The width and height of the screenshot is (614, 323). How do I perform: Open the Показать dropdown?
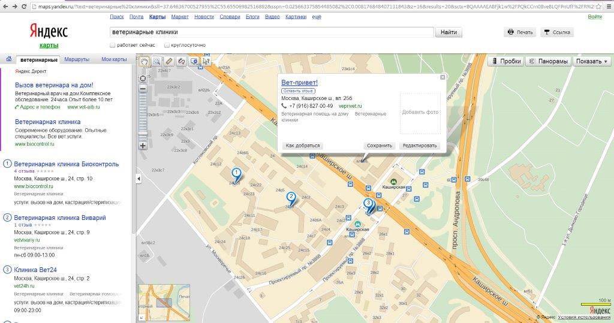[x=591, y=61]
